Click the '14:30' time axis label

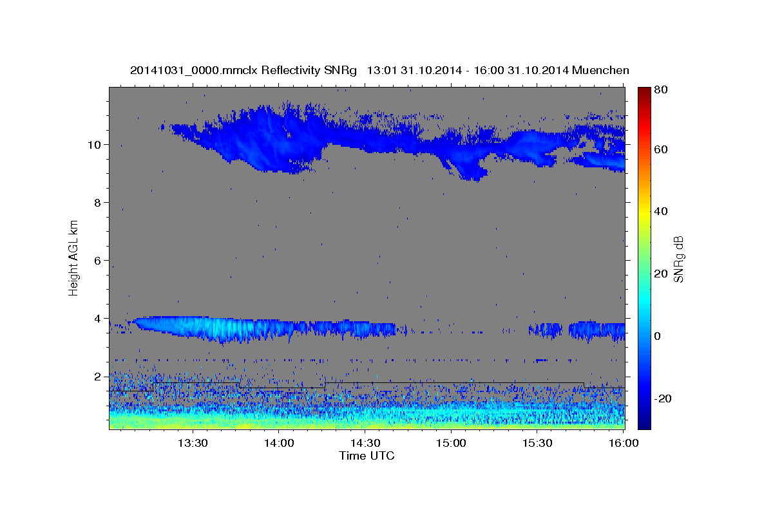point(365,443)
